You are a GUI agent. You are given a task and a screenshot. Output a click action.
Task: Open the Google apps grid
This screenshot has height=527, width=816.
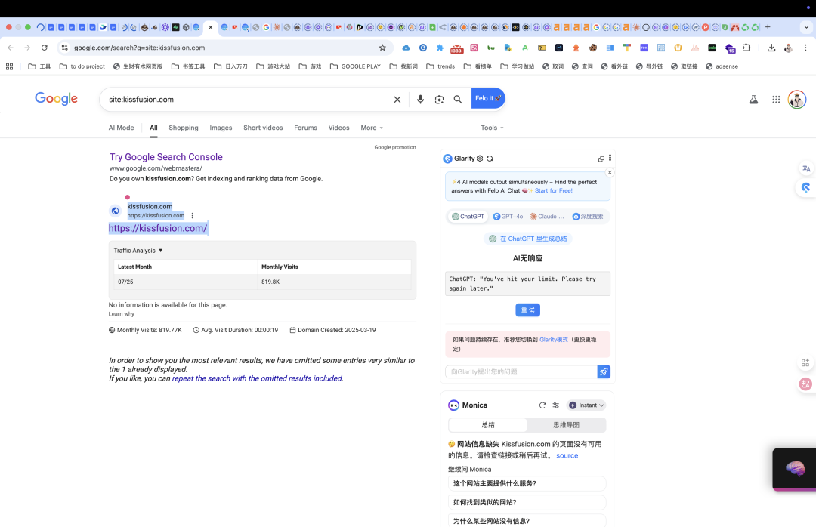point(776,100)
